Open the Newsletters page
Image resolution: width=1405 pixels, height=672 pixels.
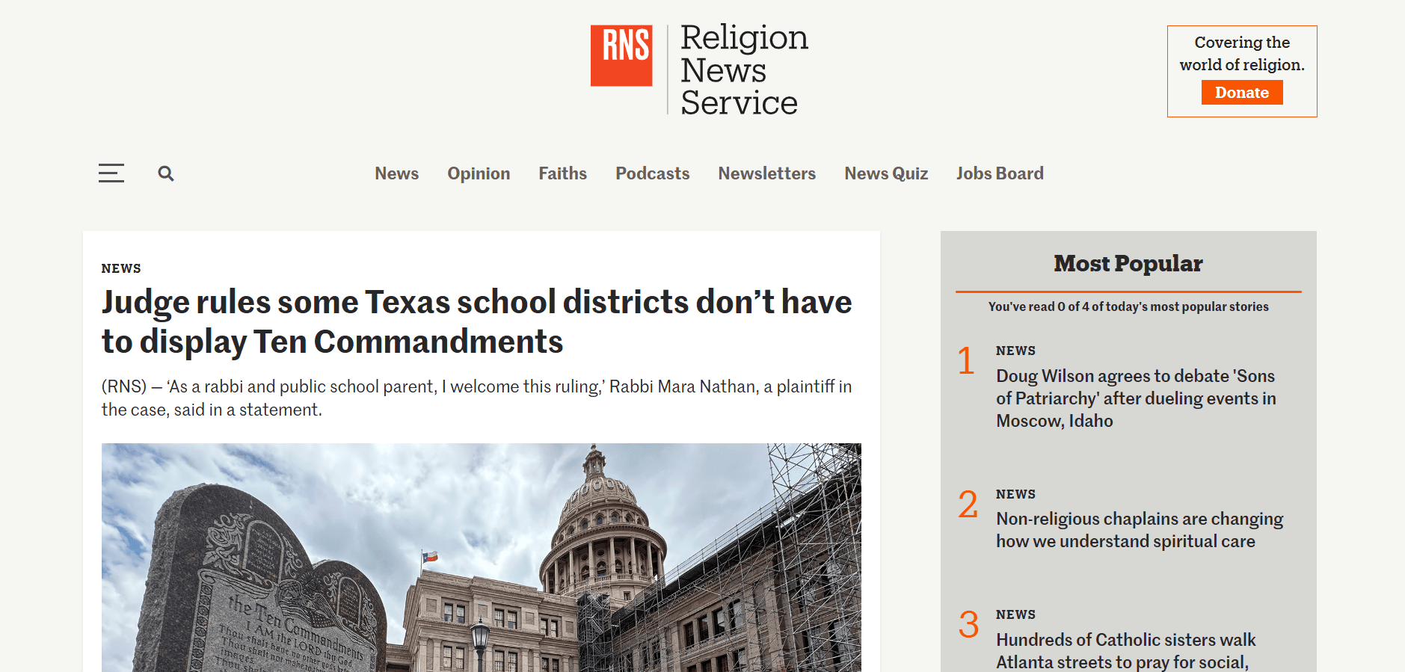(766, 173)
